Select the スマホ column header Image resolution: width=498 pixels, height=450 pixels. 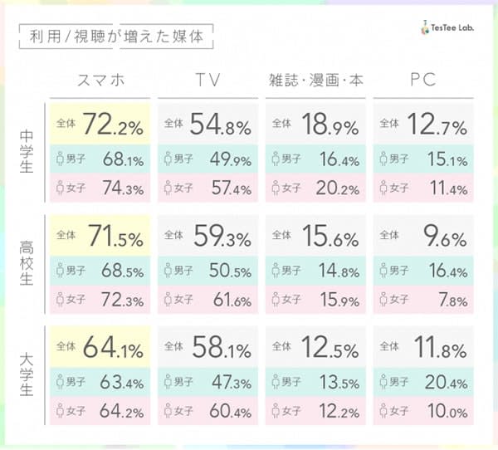tap(100, 80)
